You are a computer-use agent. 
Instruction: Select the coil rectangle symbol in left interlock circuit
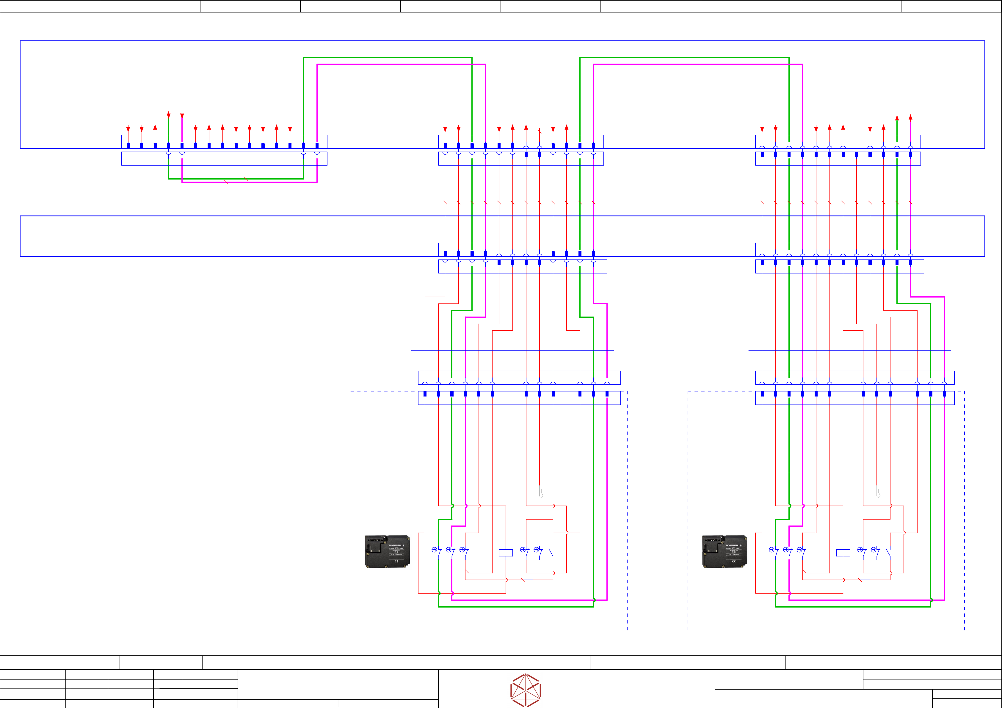(x=505, y=553)
